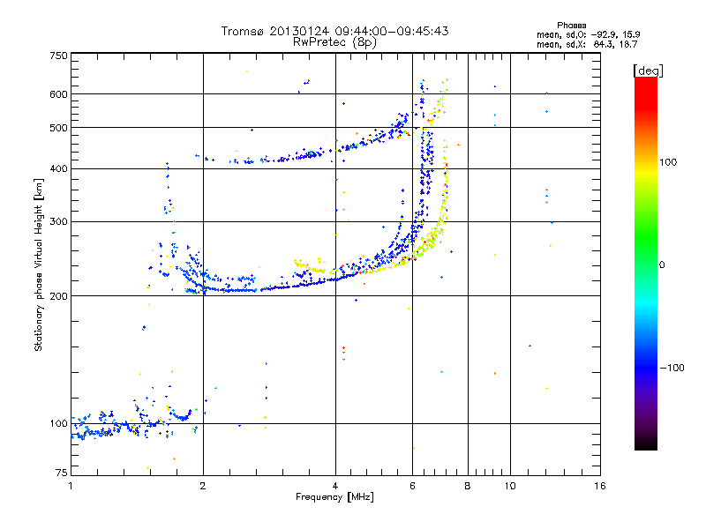The image size is (706, 529).
Task: Click the 'mean, sd,X: 84.3, 18.7' statistic
Action: [x=587, y=44]
